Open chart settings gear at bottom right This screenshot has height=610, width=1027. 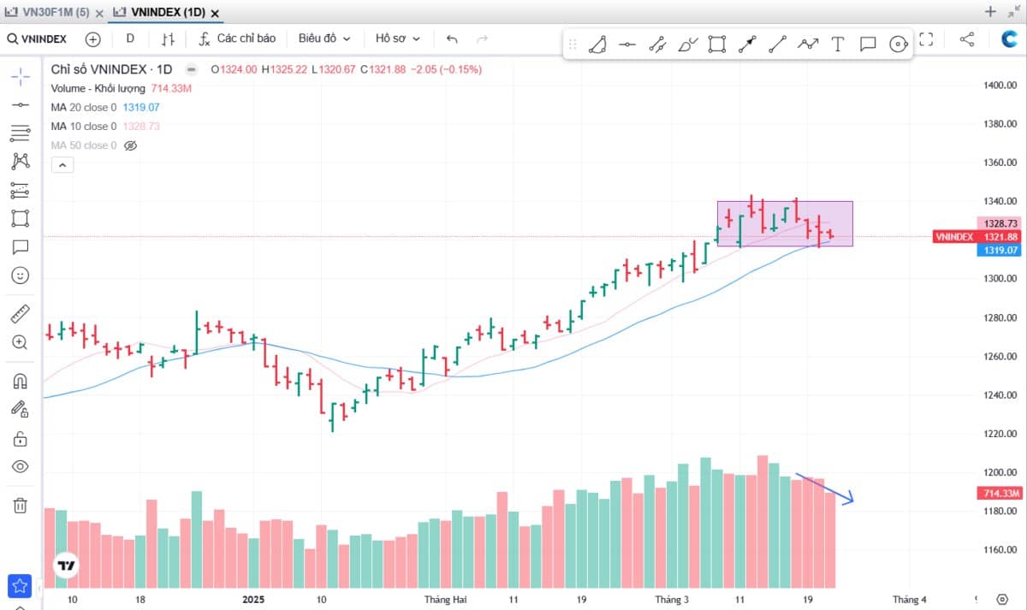(1002, 599)
